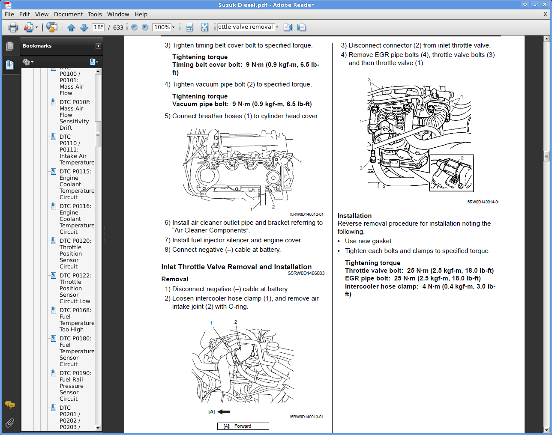Select bookmark DTC P0190 Fuel Rail Pressure Sensor Circuit
This screenshot has height=435, width=552.
pyautogui.click(x=75, y=386)
